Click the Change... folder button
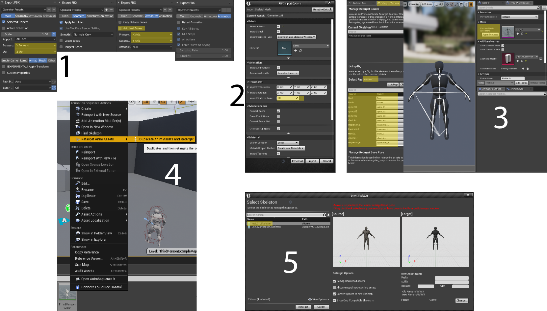 (x=461, y=300)
